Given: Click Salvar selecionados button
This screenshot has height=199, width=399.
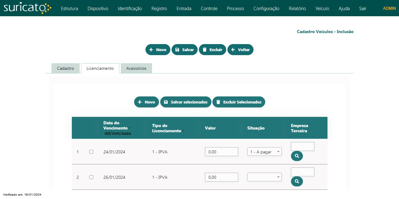Looking at the screenshot, I should pos(186,102).
